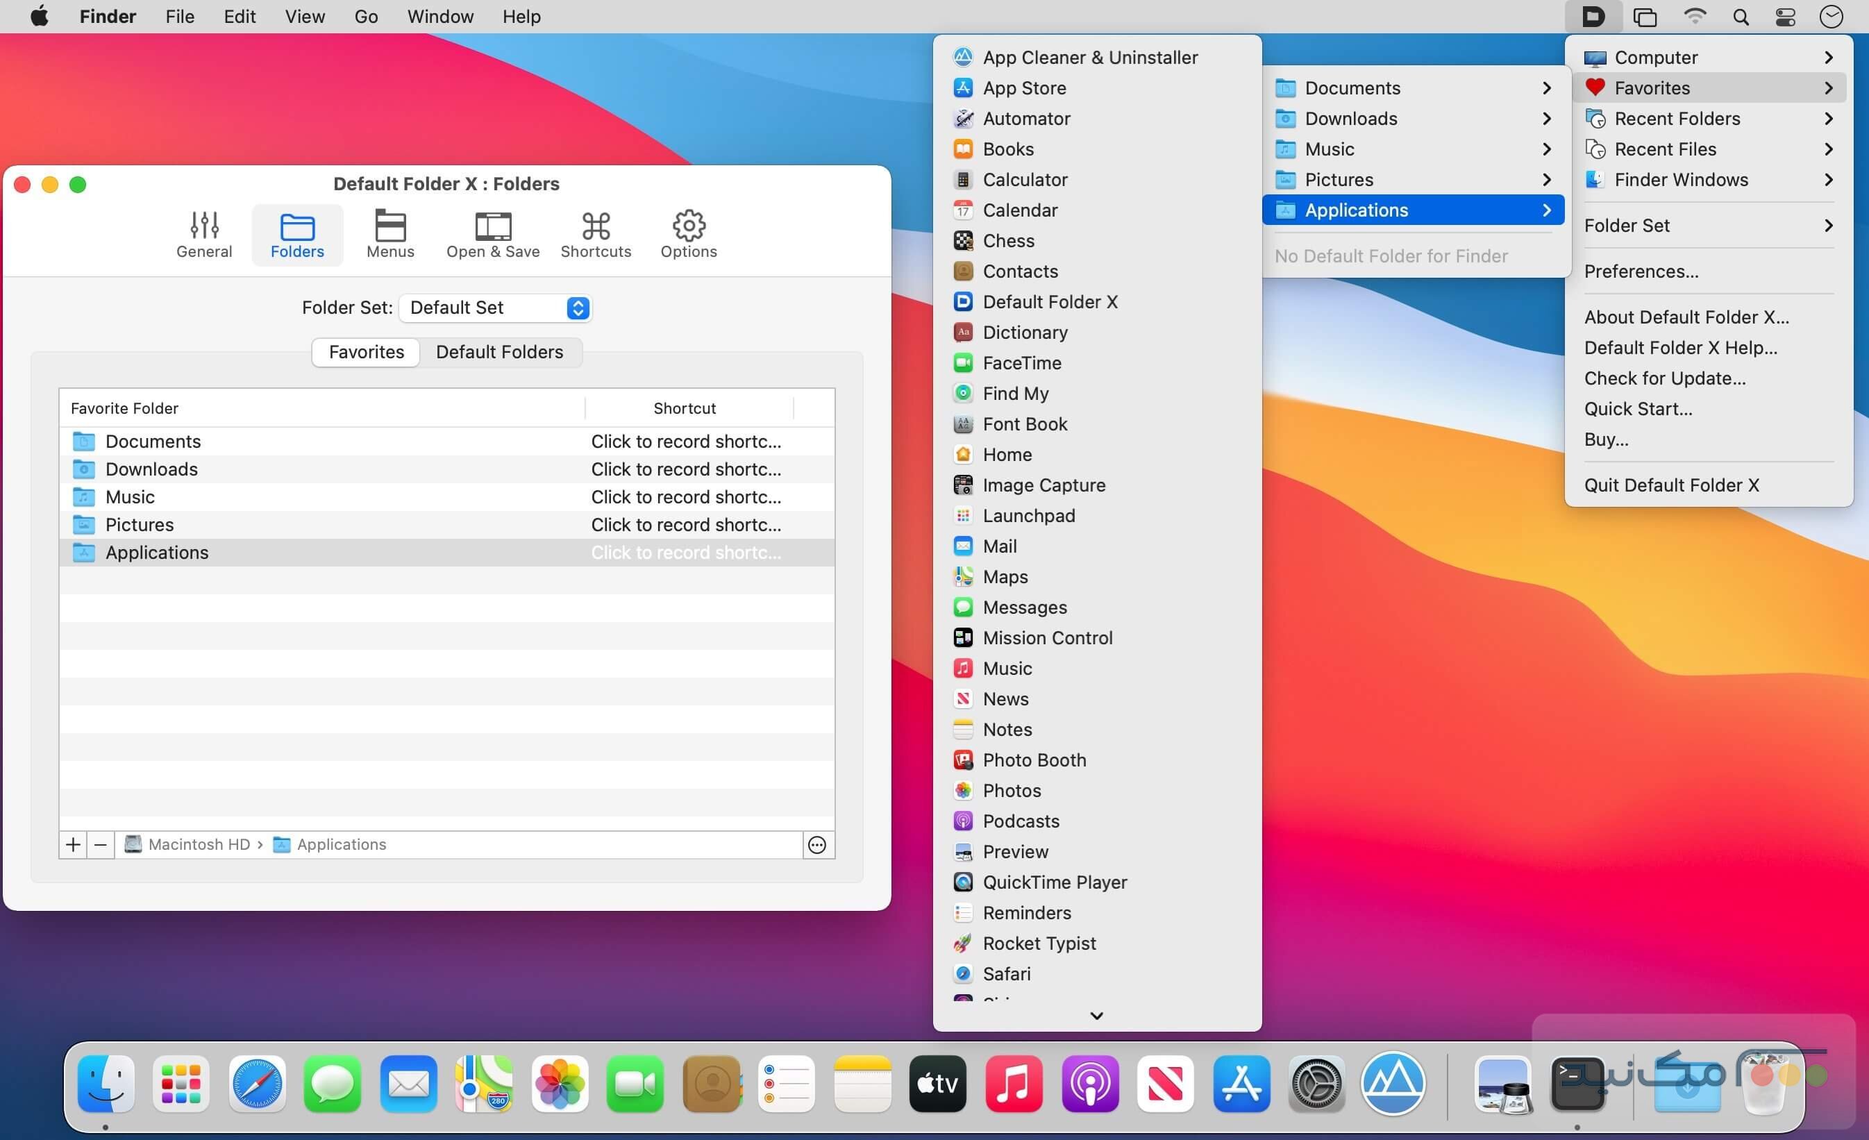Click Macintosh HD in the path bar
Screen dimensions: 1869x1140
[x=198, y=844]
